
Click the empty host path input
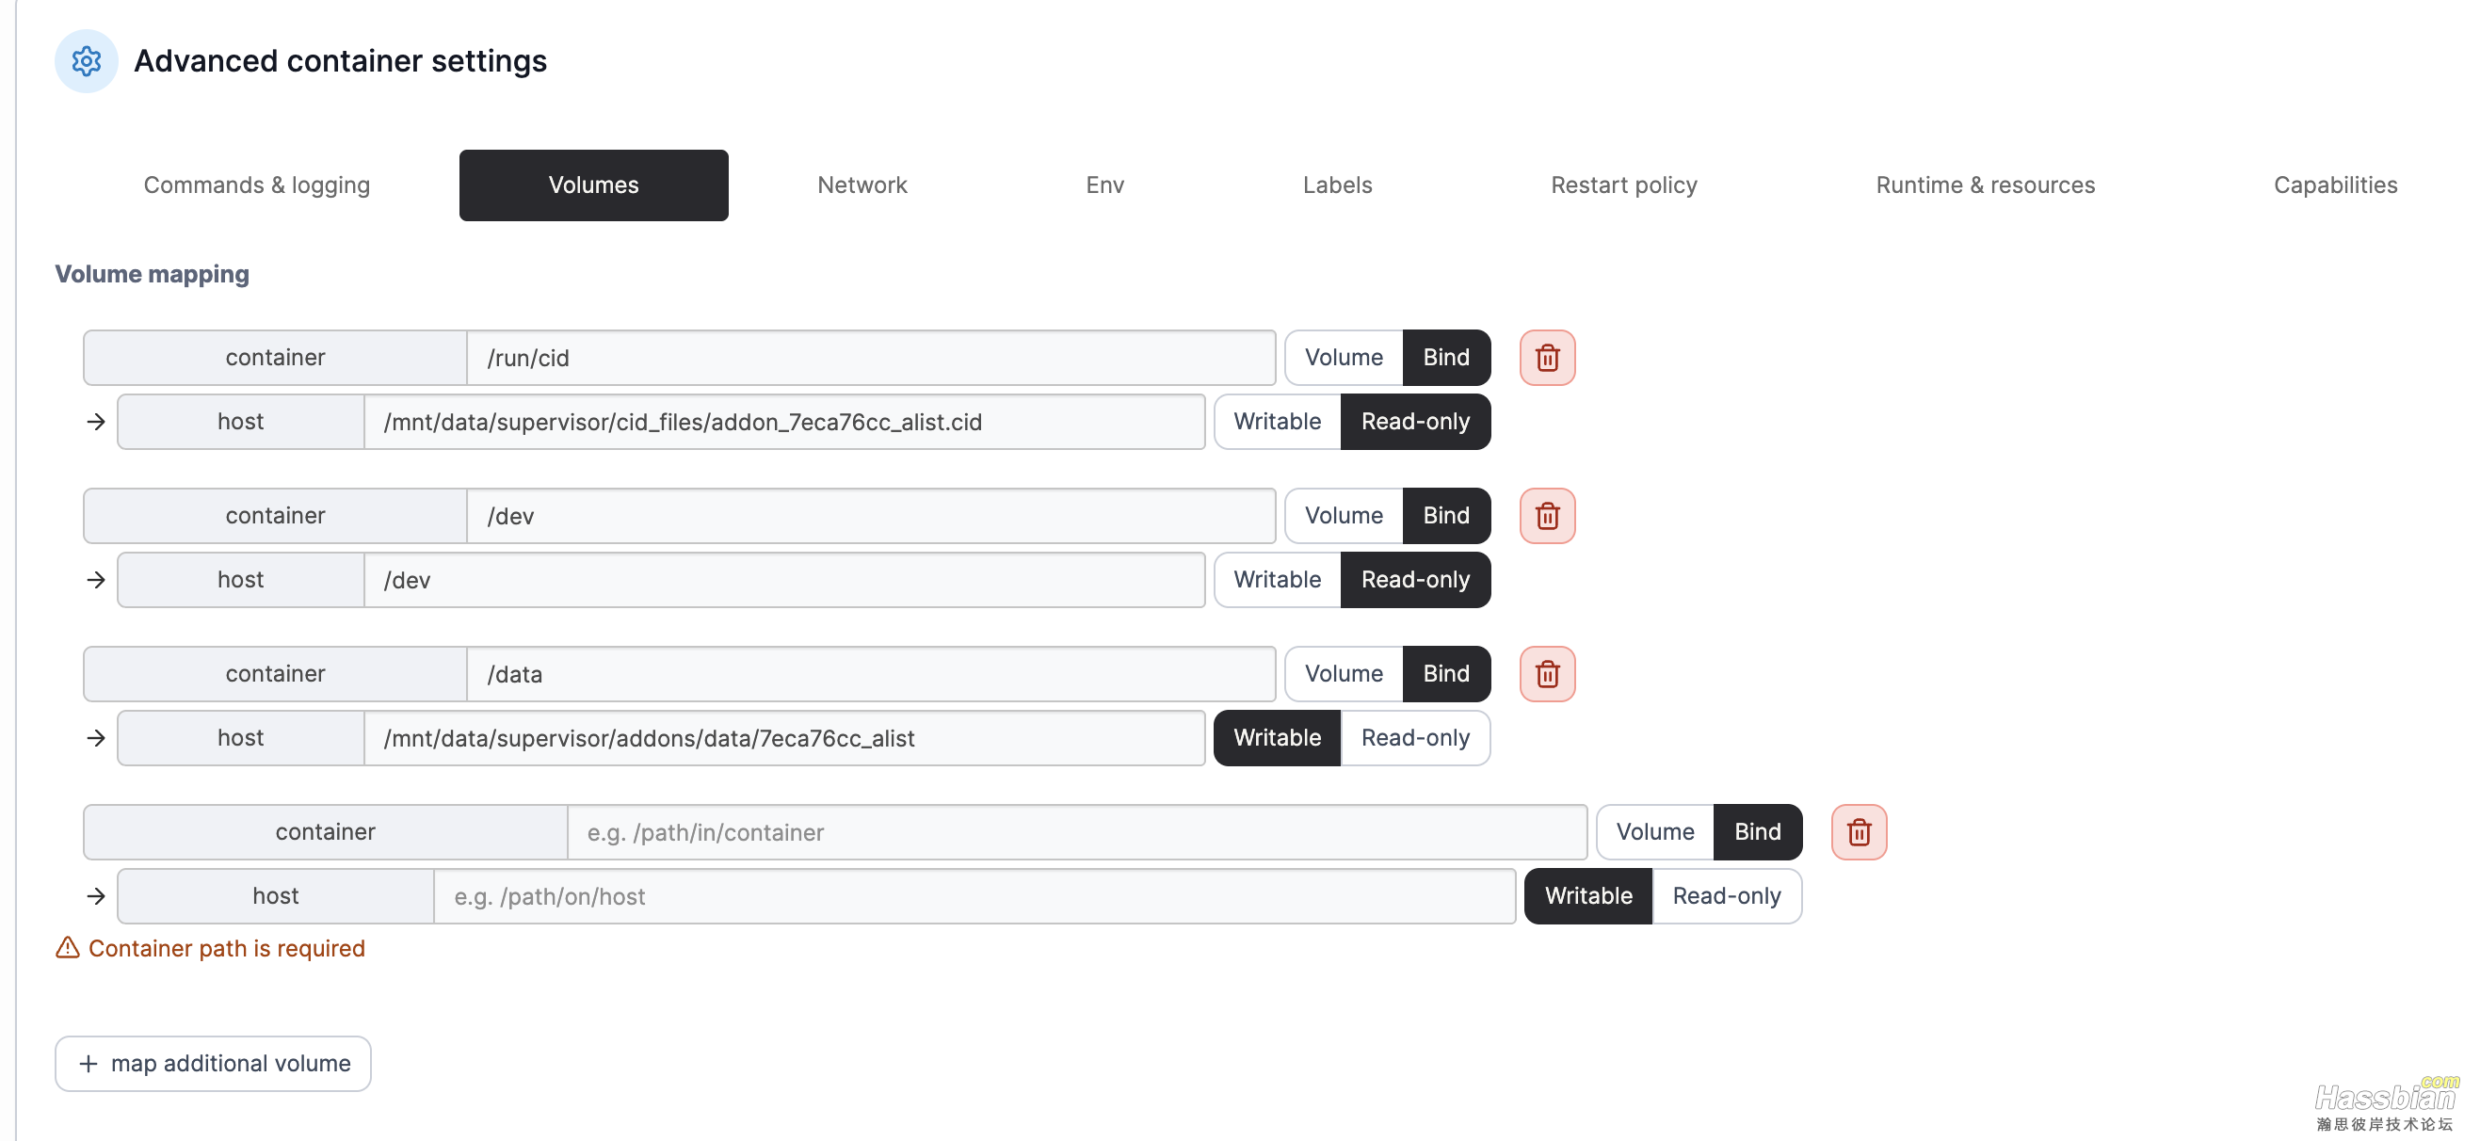(x=974, y=895)
